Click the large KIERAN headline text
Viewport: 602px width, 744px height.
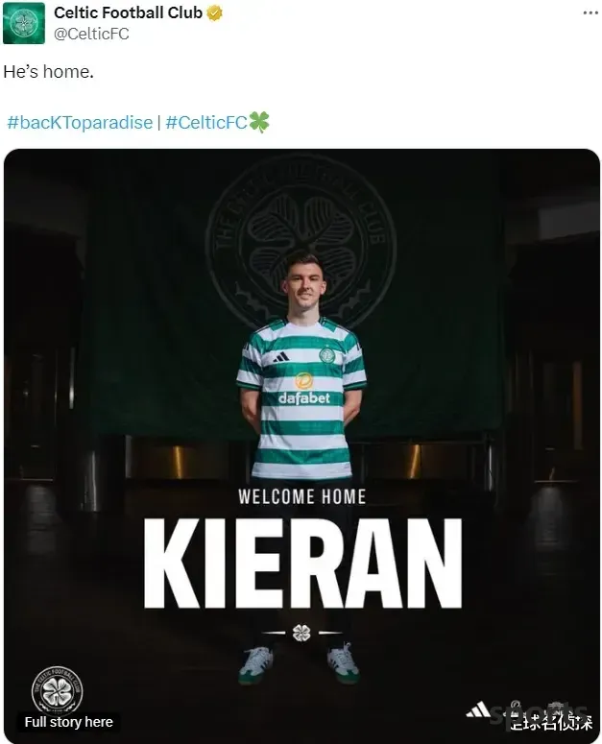pyautogui.click(x=302, y=564)
